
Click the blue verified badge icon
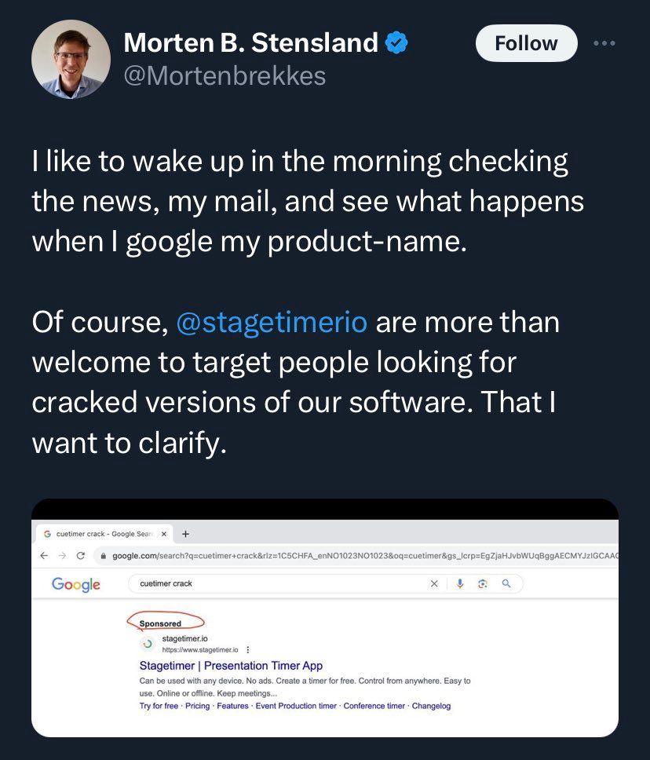tap(397, 43)
